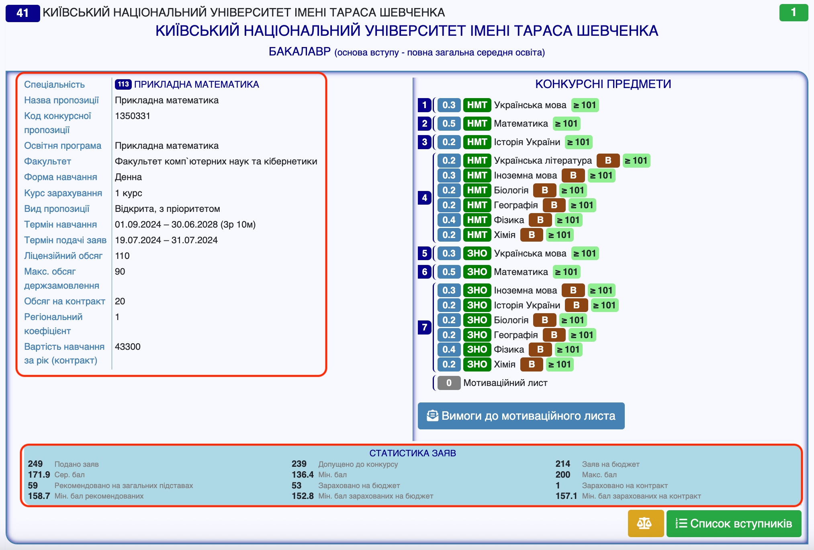Click the green 1 badge top right
Image resolution: width=814 pixels, height=550 pixels.
(794, 12)
